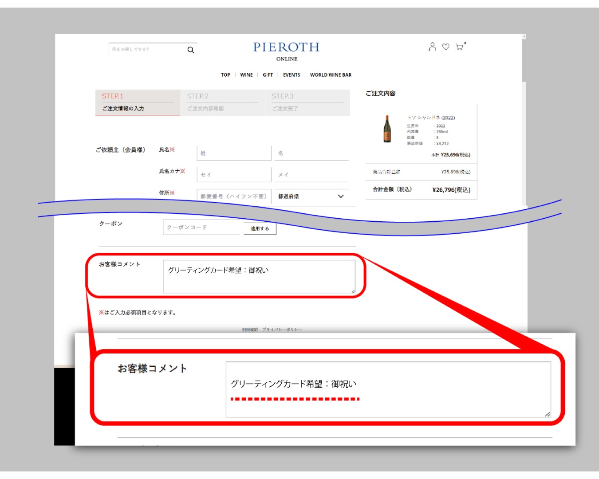Screen dimensions: 599x479
Task: Open the wishlist heart icon
Action: click(x=446, y=47)
